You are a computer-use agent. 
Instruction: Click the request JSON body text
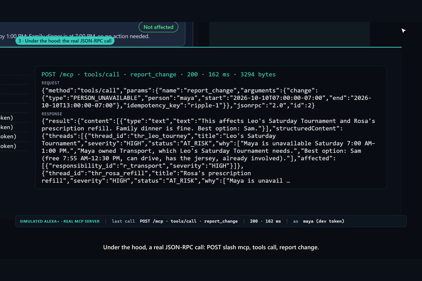tap(206, 98)
